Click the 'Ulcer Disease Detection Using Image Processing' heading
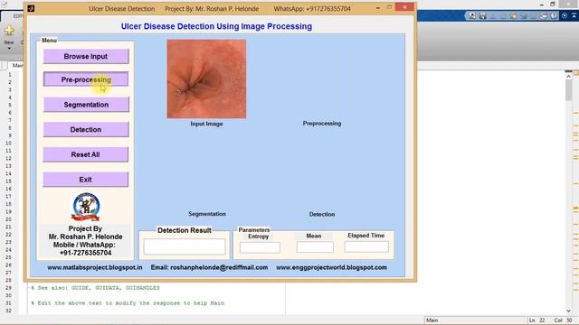The width and height of the screenshot is (579, 325). coord(216,26)
